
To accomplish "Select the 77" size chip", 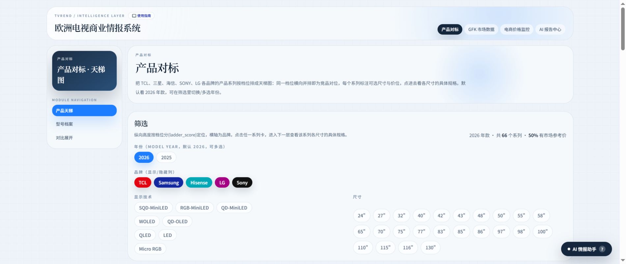I will (x=422, y=231).
